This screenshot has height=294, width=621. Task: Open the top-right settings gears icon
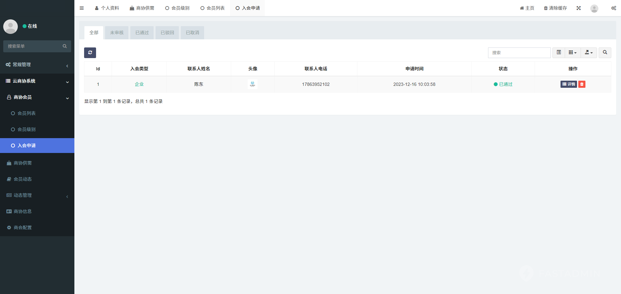[x=614, y=8]
